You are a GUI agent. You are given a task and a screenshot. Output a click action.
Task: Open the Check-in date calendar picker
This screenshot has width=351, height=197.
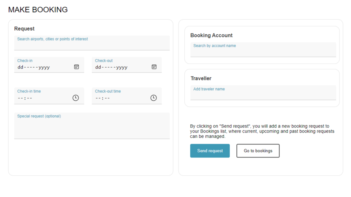click(76, 67)
